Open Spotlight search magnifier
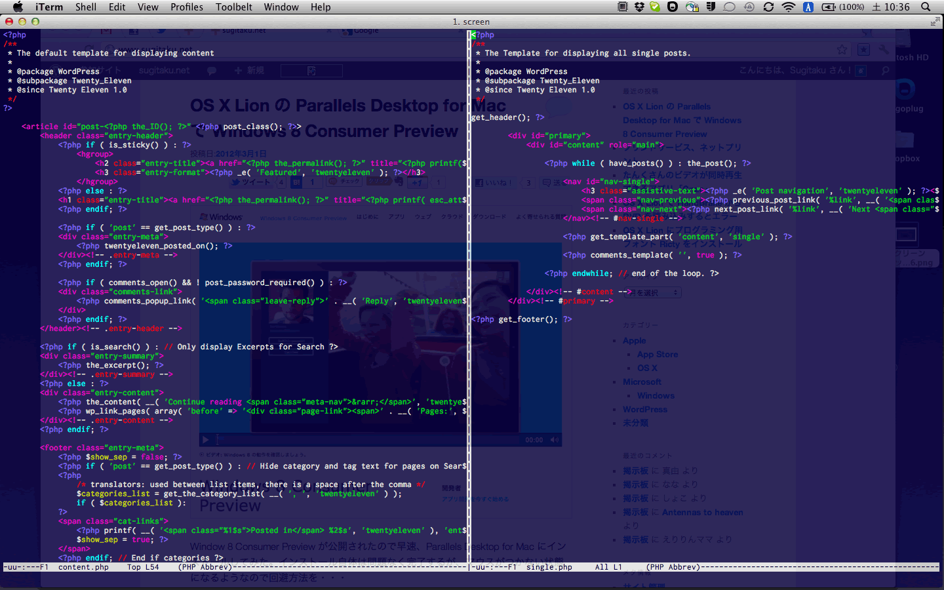Image resolution: width=944 pixels, height=590 pixels. 926,7
